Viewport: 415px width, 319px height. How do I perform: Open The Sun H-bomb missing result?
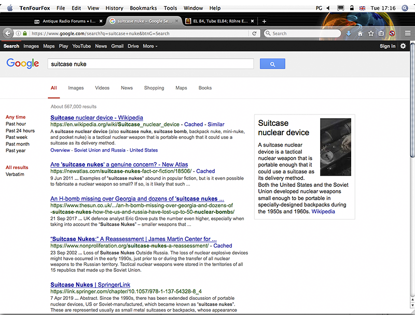[137, 198]
